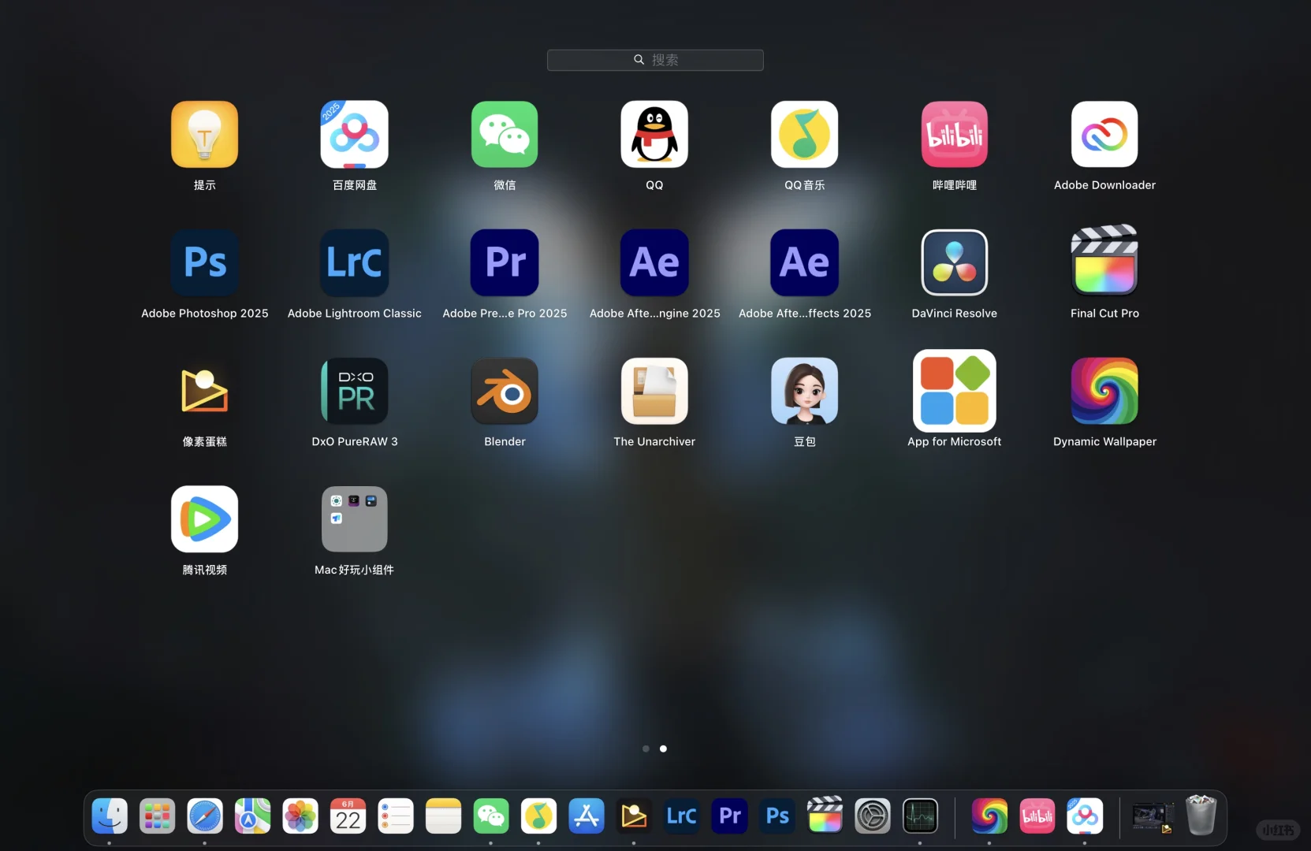This screenshot has width=1311, height=851.
Task: Launch the QQ penguin app
Action: click(x=654, y=134)
